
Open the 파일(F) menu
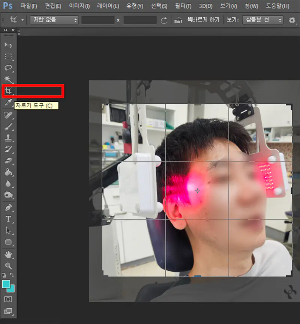(28, 6)
